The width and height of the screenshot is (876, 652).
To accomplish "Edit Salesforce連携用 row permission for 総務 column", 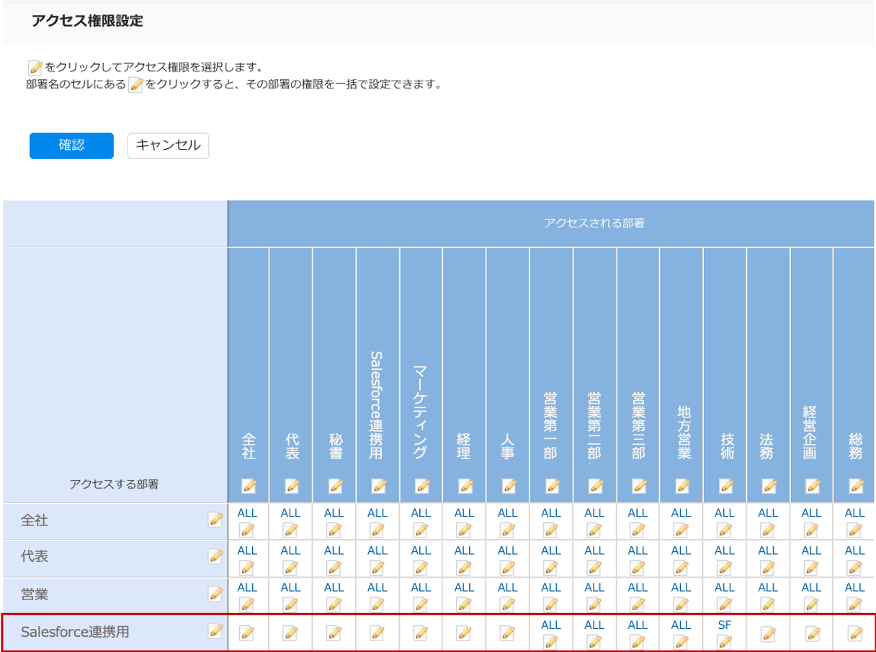I will click(x=855, y=633).
